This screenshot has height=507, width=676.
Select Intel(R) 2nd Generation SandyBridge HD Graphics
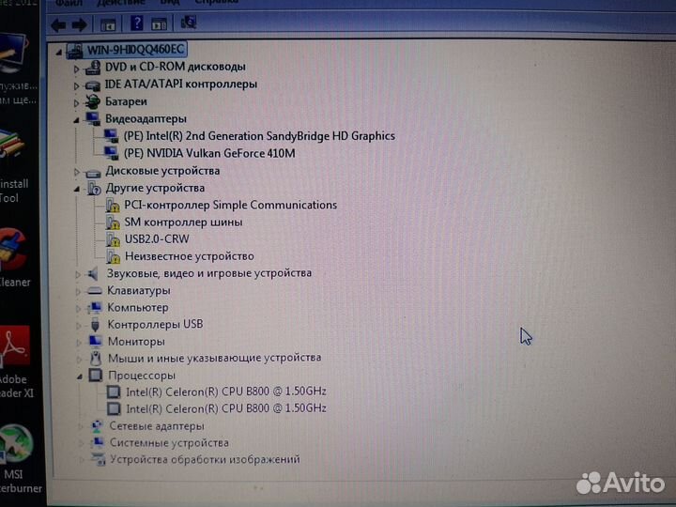[x=259, y=136]
